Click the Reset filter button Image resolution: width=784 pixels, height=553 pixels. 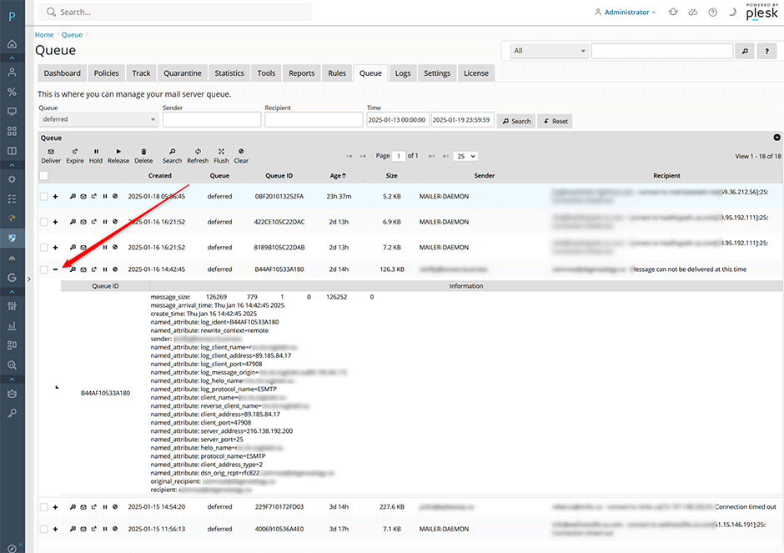(x=555, y=121)
